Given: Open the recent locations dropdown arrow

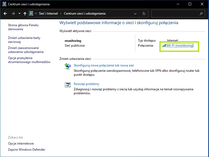Looking at the screenshot, I should [19, 14].
